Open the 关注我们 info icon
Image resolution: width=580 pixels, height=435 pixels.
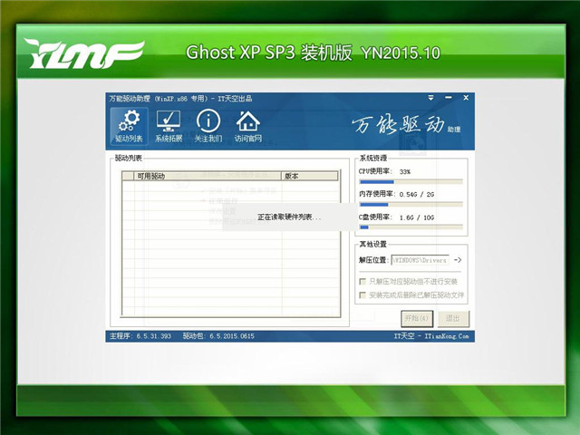click(208, 126)
